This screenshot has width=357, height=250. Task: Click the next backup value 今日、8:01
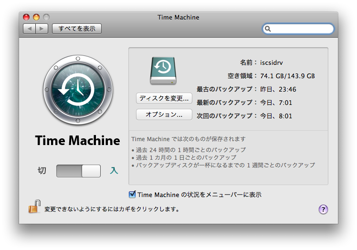click(x=276, y=116)
